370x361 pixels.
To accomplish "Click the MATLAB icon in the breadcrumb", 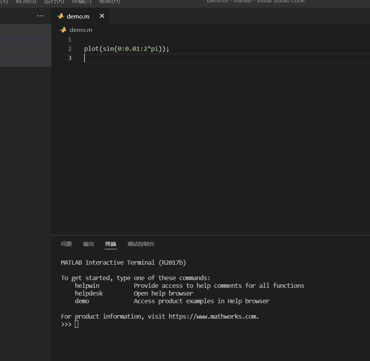I will [63, 30].
